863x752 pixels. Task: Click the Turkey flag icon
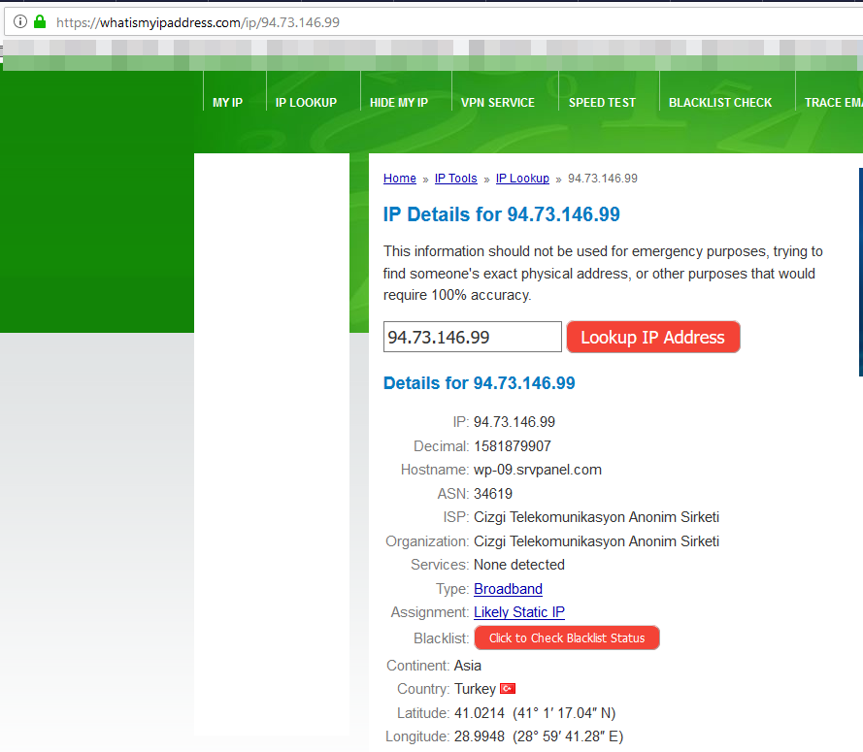point(508,689)
